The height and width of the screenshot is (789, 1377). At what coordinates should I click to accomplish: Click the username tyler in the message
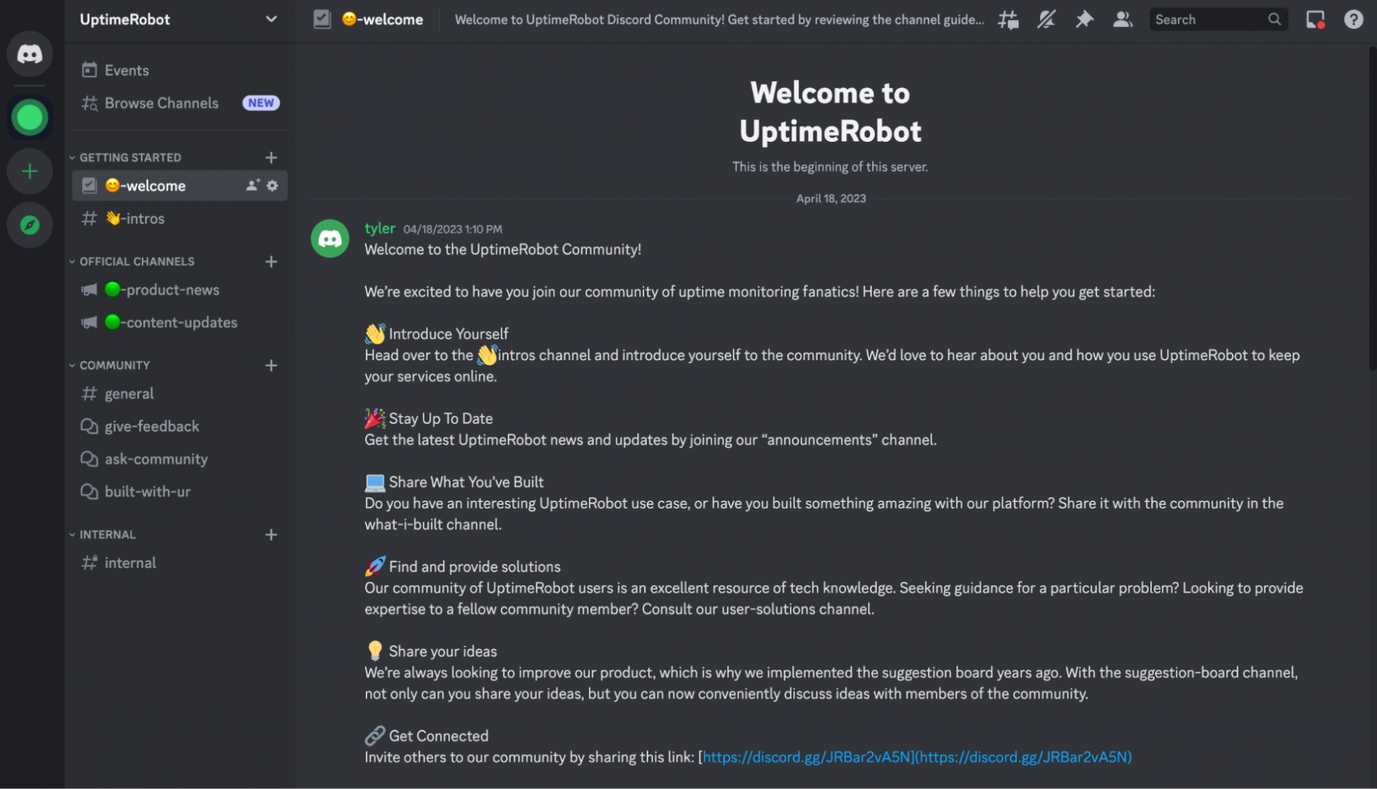380,228
